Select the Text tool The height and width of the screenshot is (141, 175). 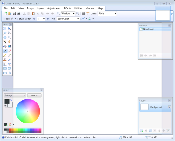[x=5, y=64]
